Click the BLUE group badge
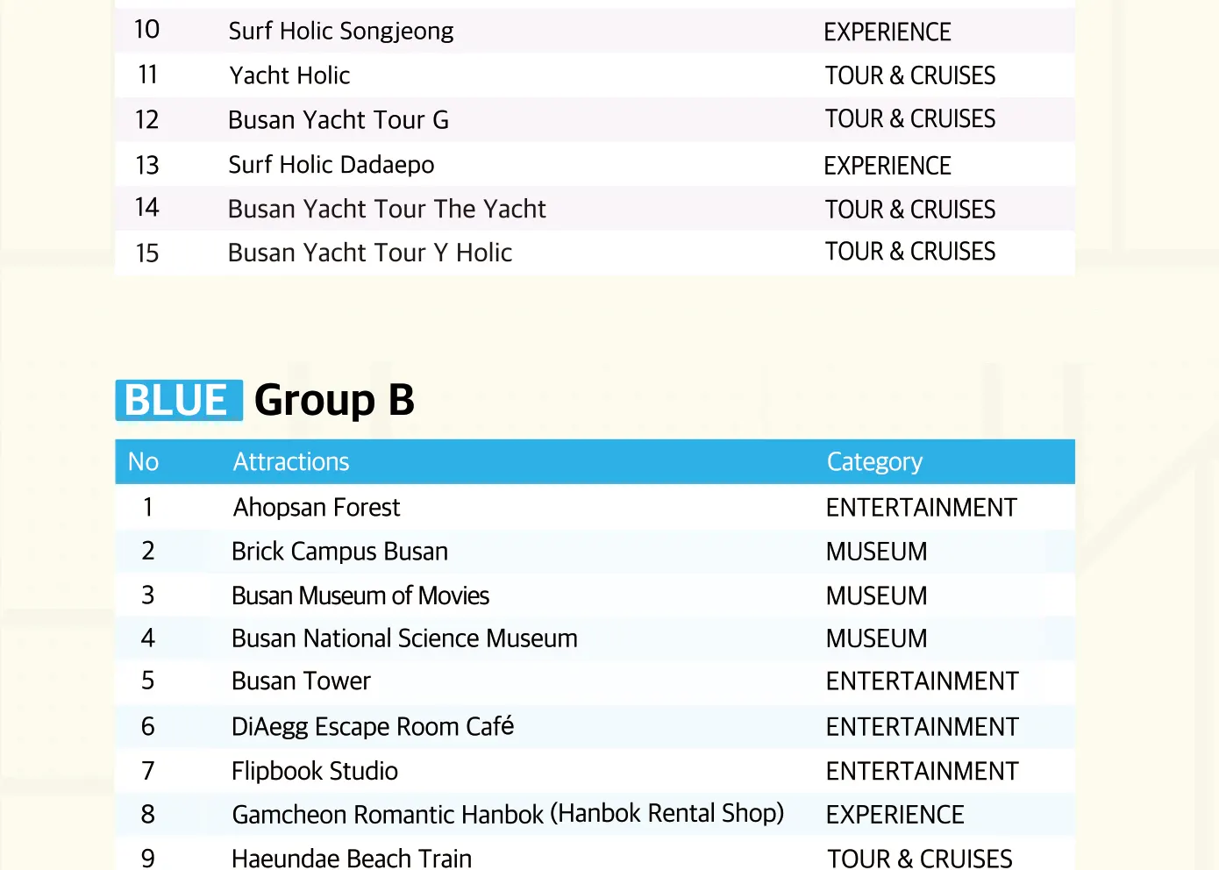1219x870 pixels. [x=179, y=400]
